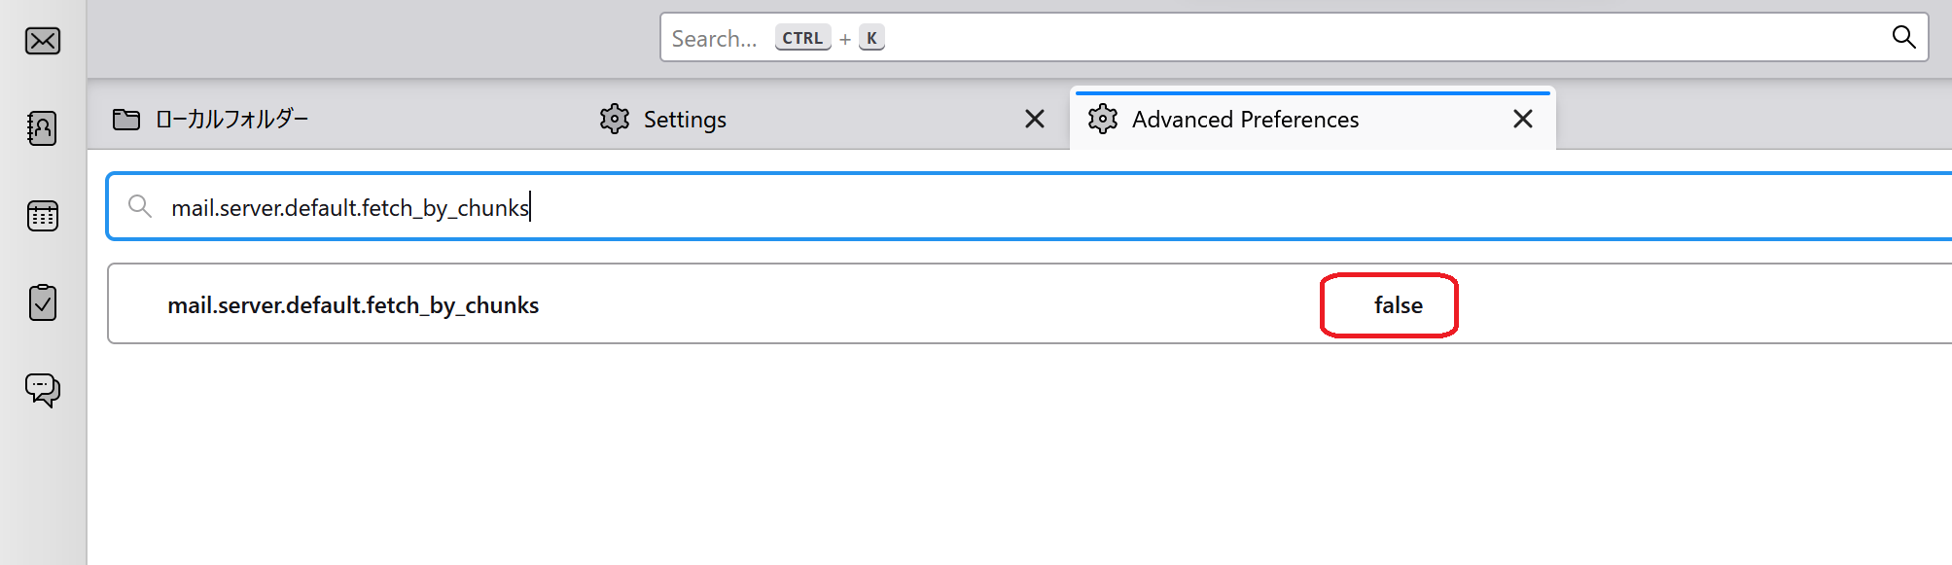Click the Settings tab gear icon
Image resolution: width=1952 pixels, height=565 pixels.
pos(615,119)
